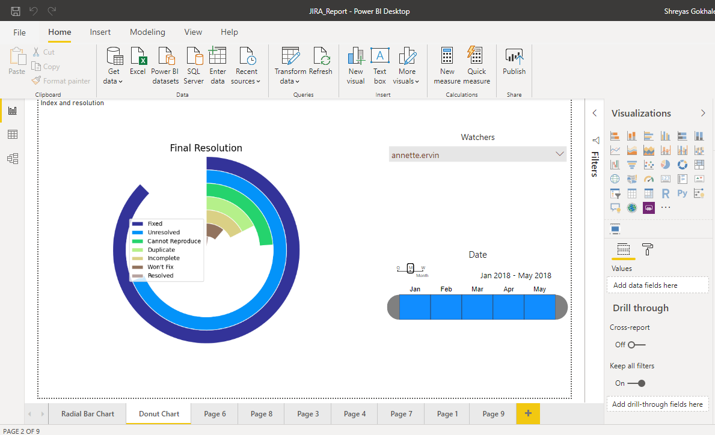This screenshot has height=435, width=715.
Task: Select the Mar segment on timeline slicer
Action: tap(477, 307)
